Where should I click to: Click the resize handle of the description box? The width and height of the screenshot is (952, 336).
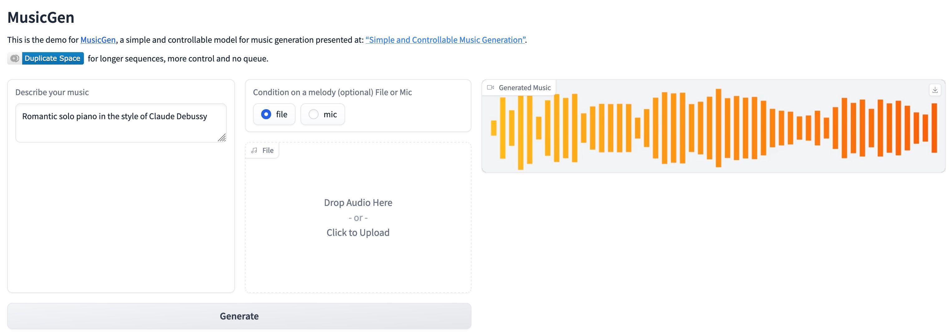(222, 138)
